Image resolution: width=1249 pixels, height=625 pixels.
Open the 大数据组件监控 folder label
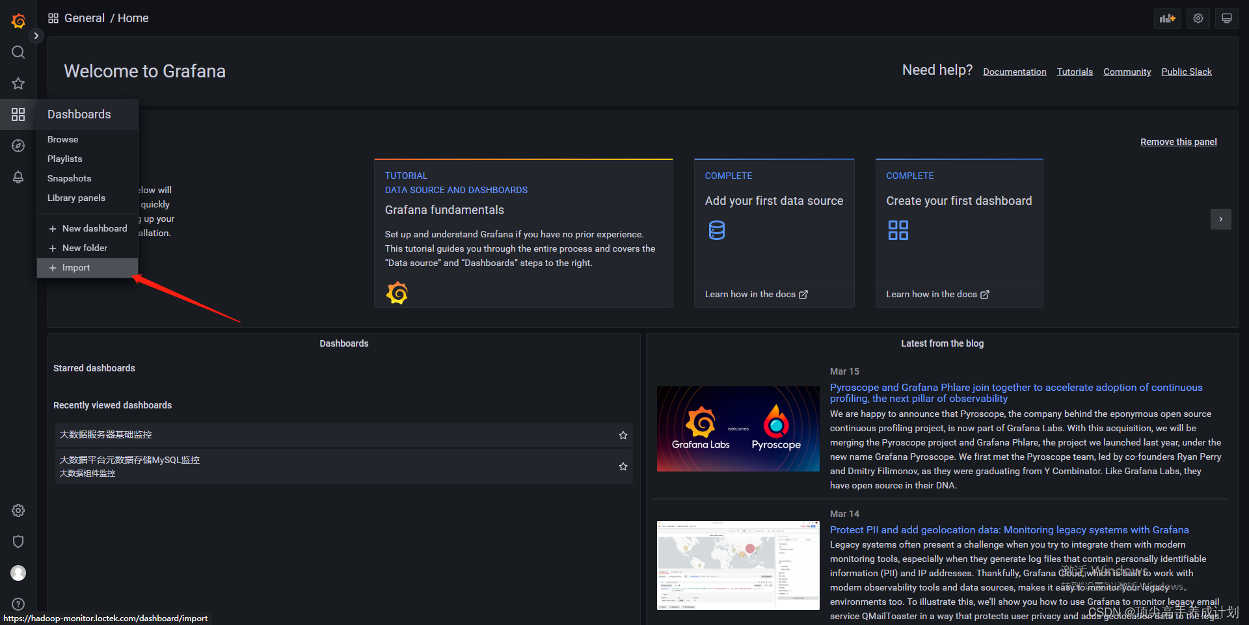pyautogui.click(x=87, y=473)
